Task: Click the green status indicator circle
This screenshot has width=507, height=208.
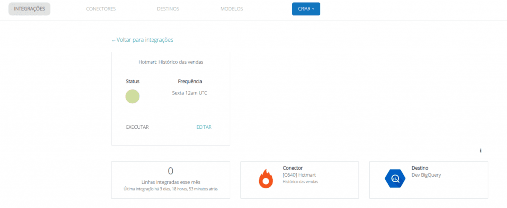Action: pos(133,96)
